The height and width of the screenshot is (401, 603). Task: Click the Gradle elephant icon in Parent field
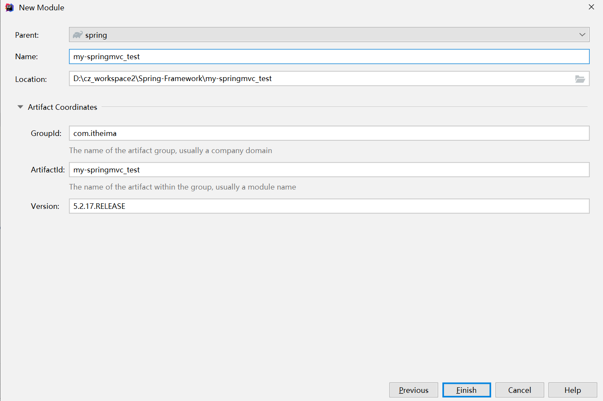coord(78,35)
